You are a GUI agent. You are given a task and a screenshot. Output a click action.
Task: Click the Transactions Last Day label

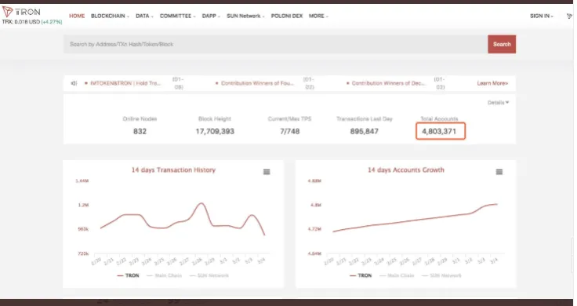[365, 119]
